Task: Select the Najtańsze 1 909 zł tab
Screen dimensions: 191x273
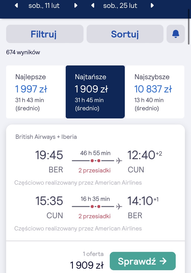Action: click(95, 92)
